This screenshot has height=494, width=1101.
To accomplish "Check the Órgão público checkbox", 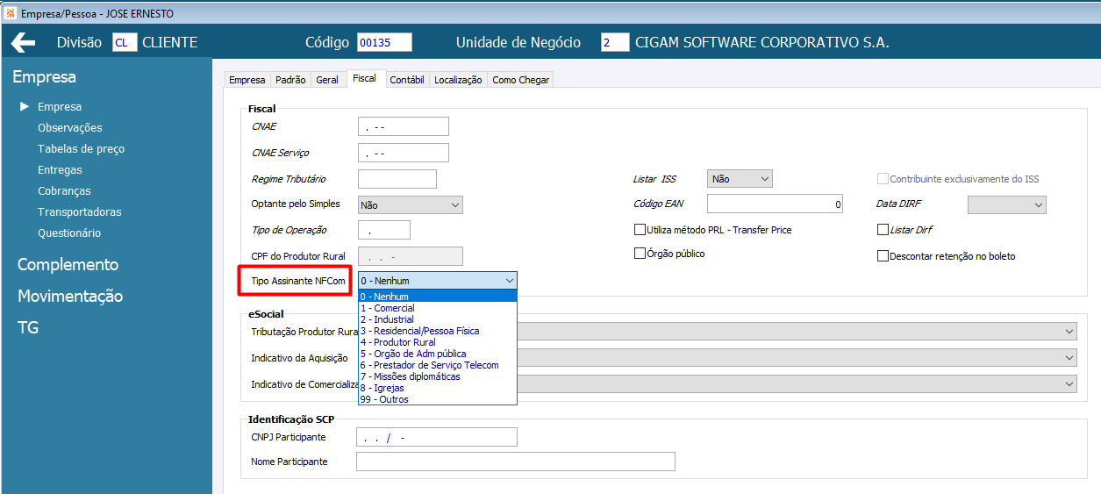I will point(640,254).
